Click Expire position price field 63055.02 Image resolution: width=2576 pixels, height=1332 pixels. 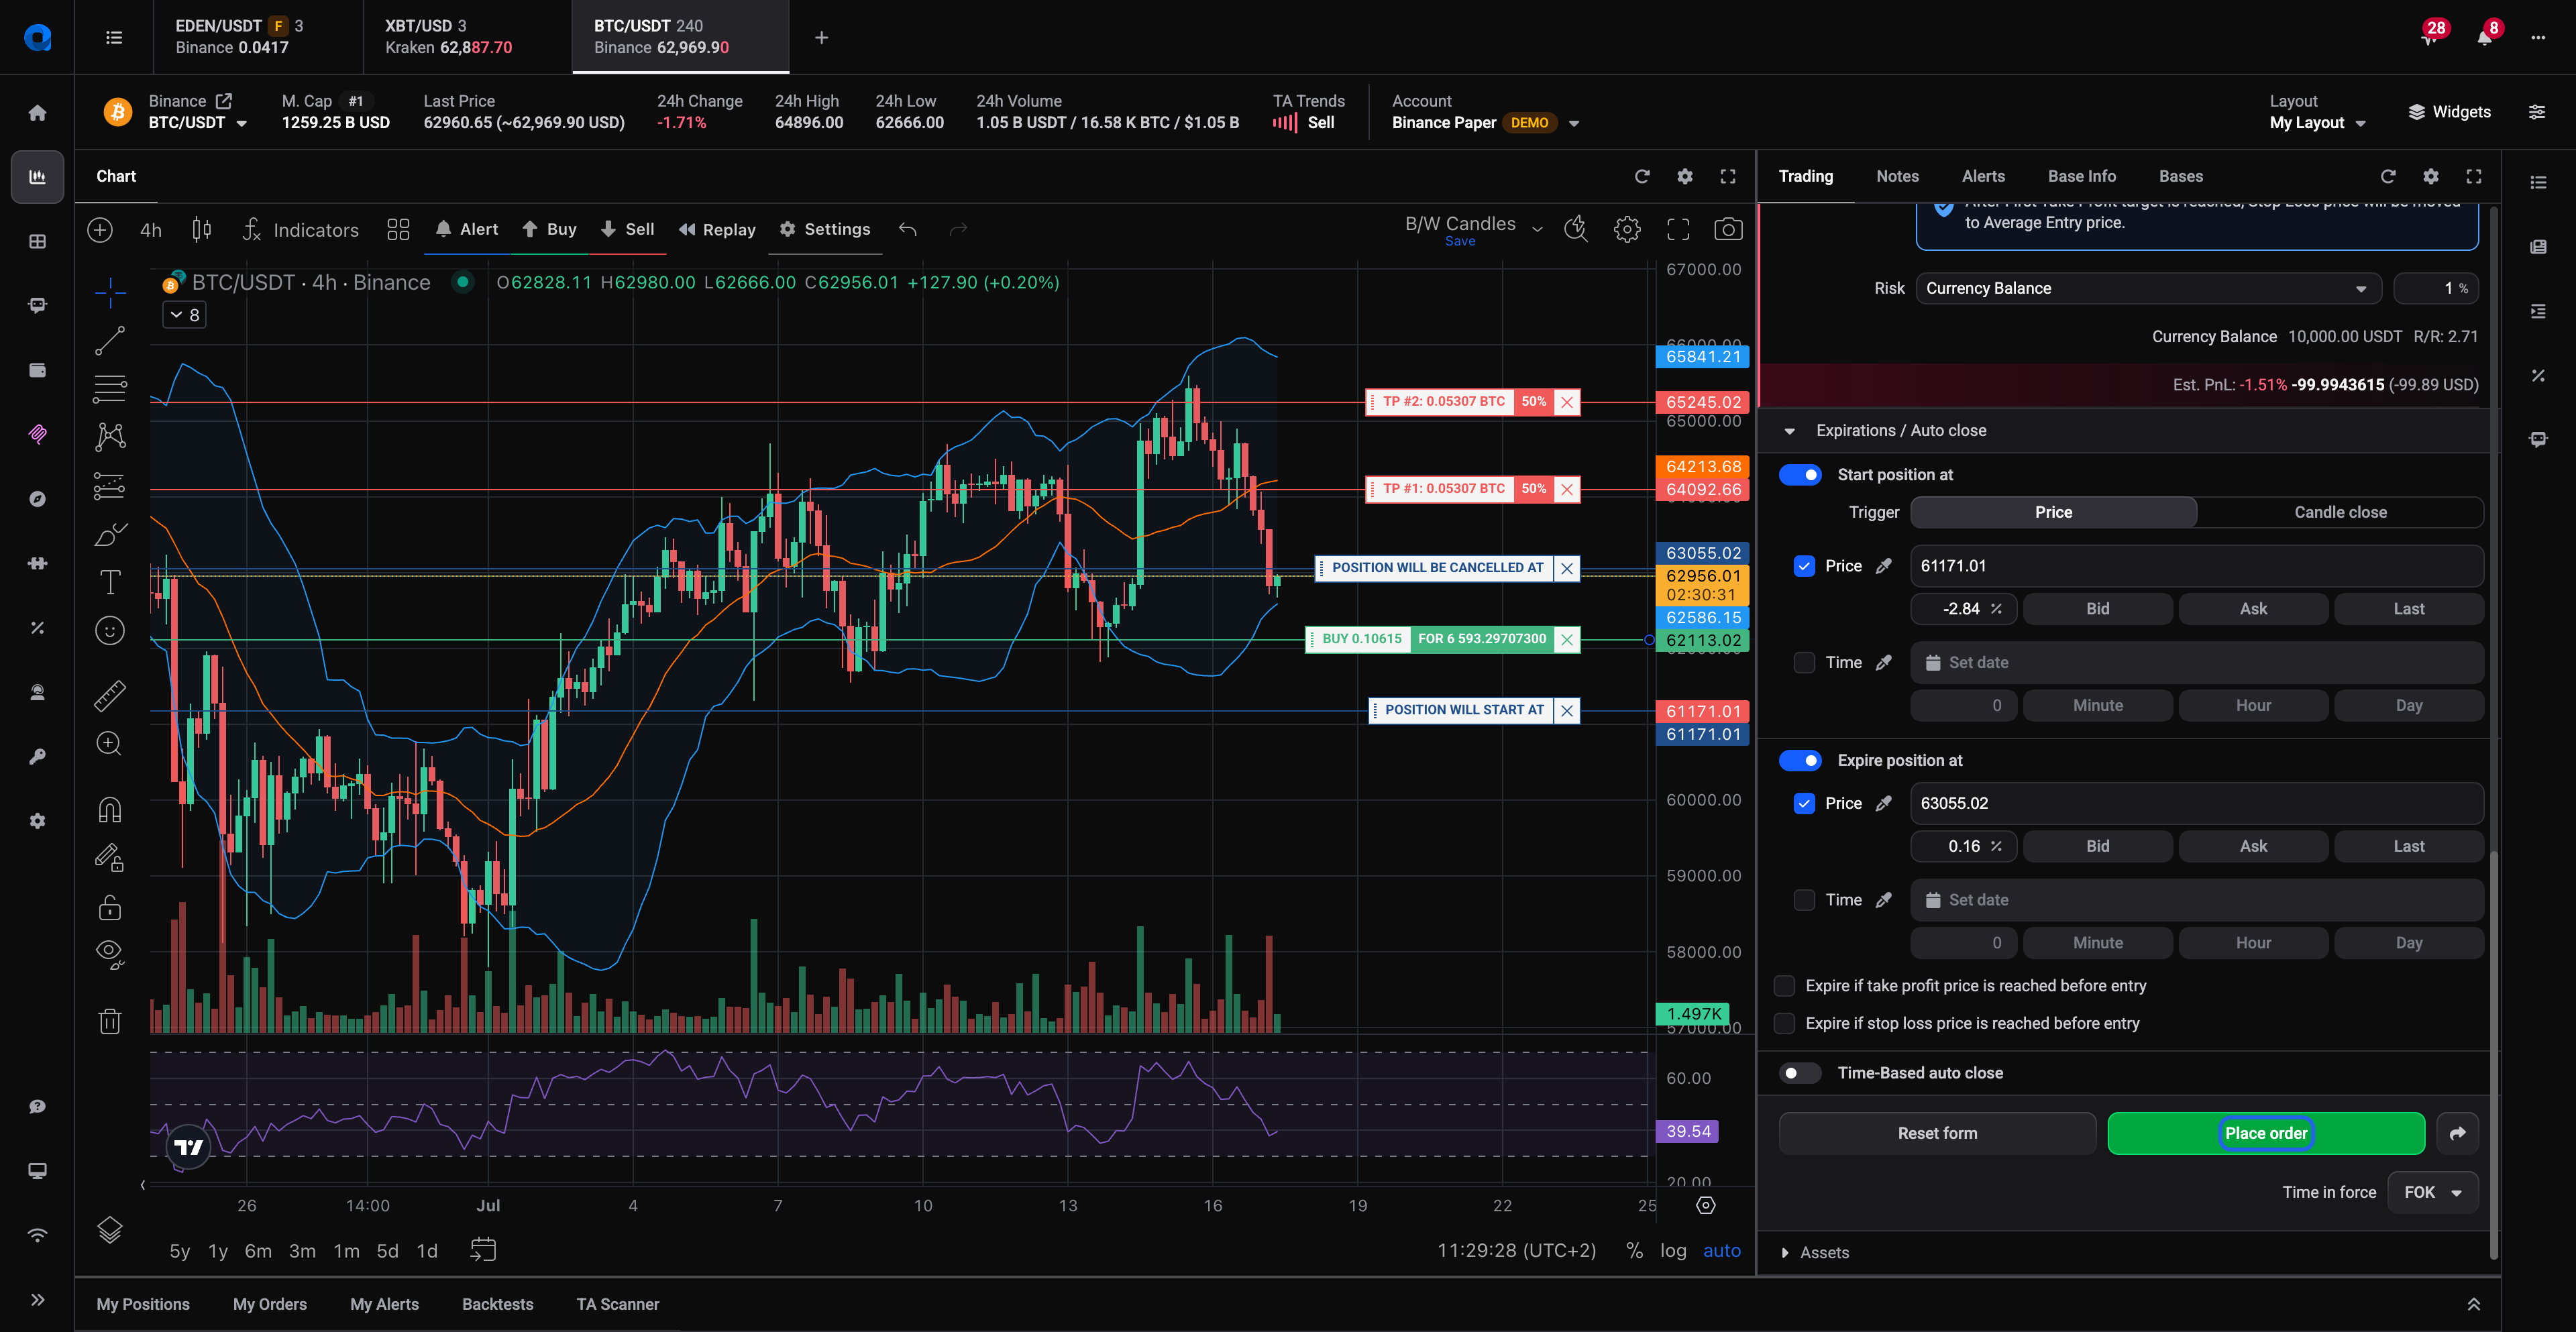coord(2196,803)
